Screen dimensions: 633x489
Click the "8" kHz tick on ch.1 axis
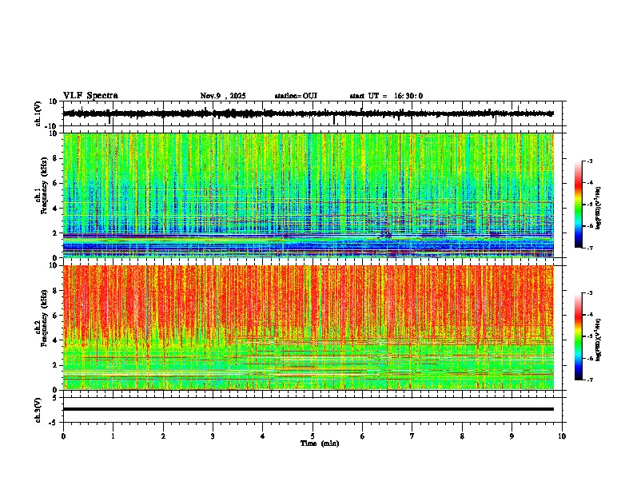pyautogui.click(x=55, y=158)
